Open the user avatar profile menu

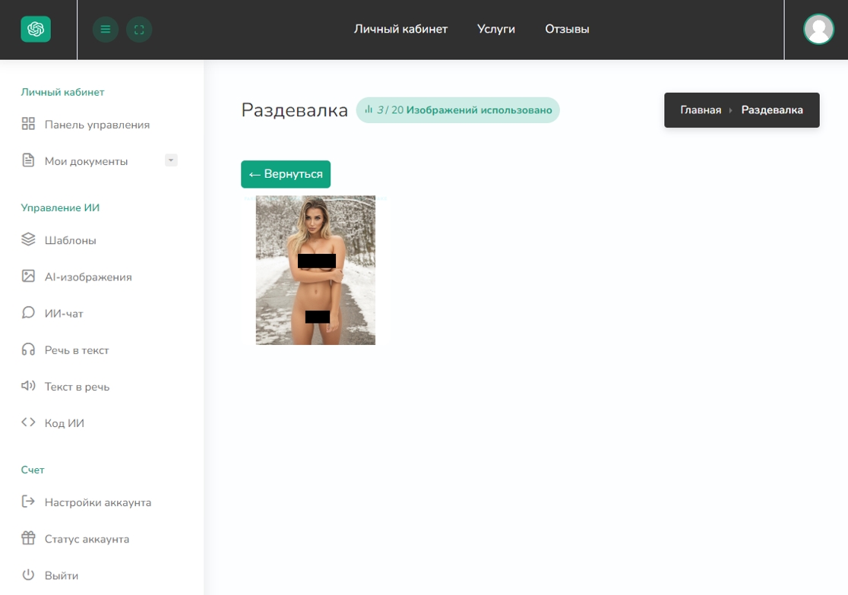point(818,29)
